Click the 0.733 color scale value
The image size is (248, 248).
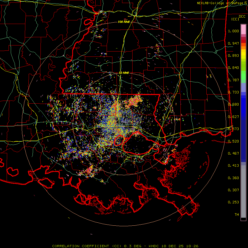click(233, 92)
